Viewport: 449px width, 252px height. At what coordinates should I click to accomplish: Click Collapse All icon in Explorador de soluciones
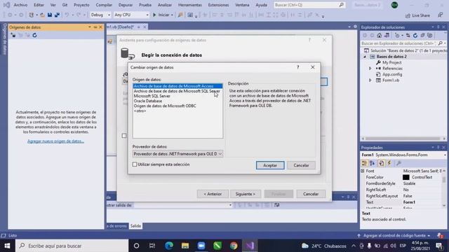(x=422, y=36)
